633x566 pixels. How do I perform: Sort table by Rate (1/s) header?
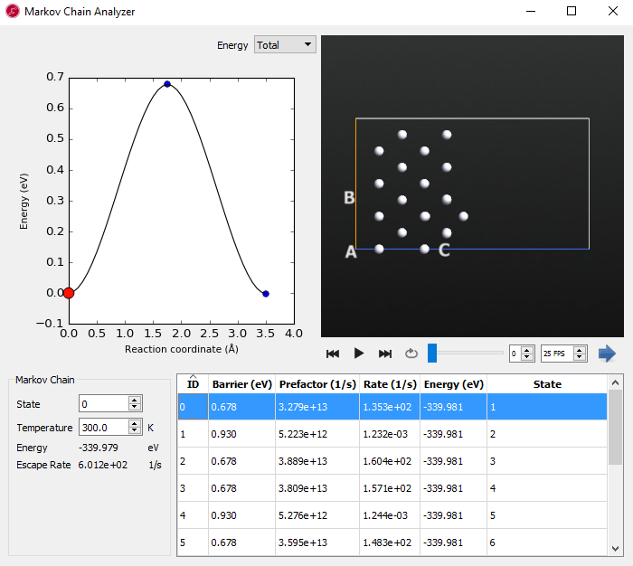pos(390,384)
